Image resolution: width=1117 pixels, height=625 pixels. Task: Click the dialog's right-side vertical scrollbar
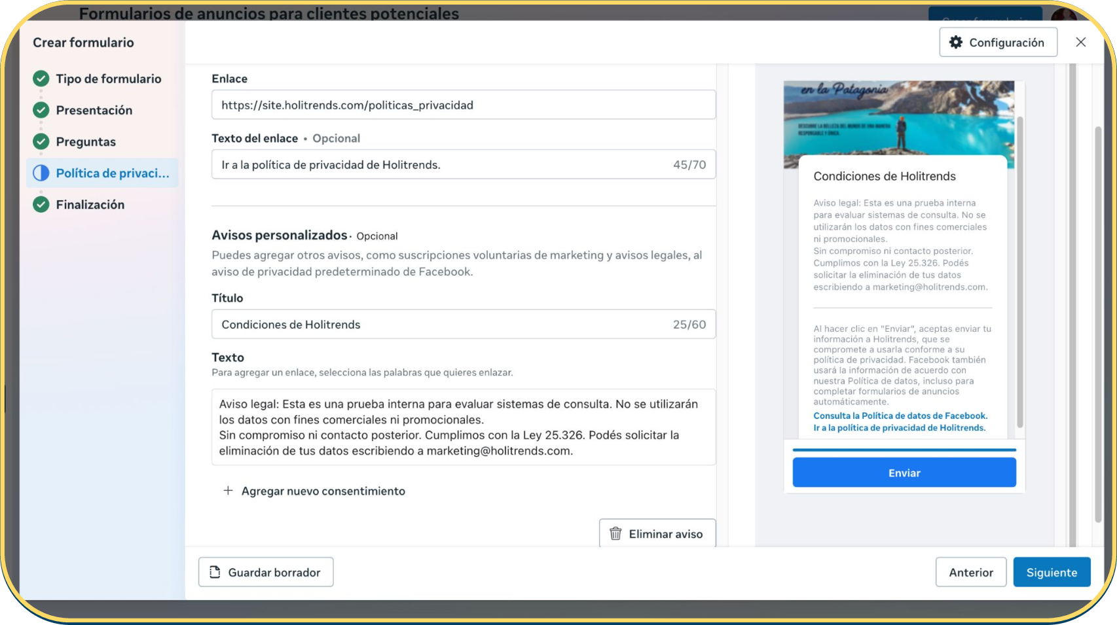pyautogui.click(x=1098, y=324)
